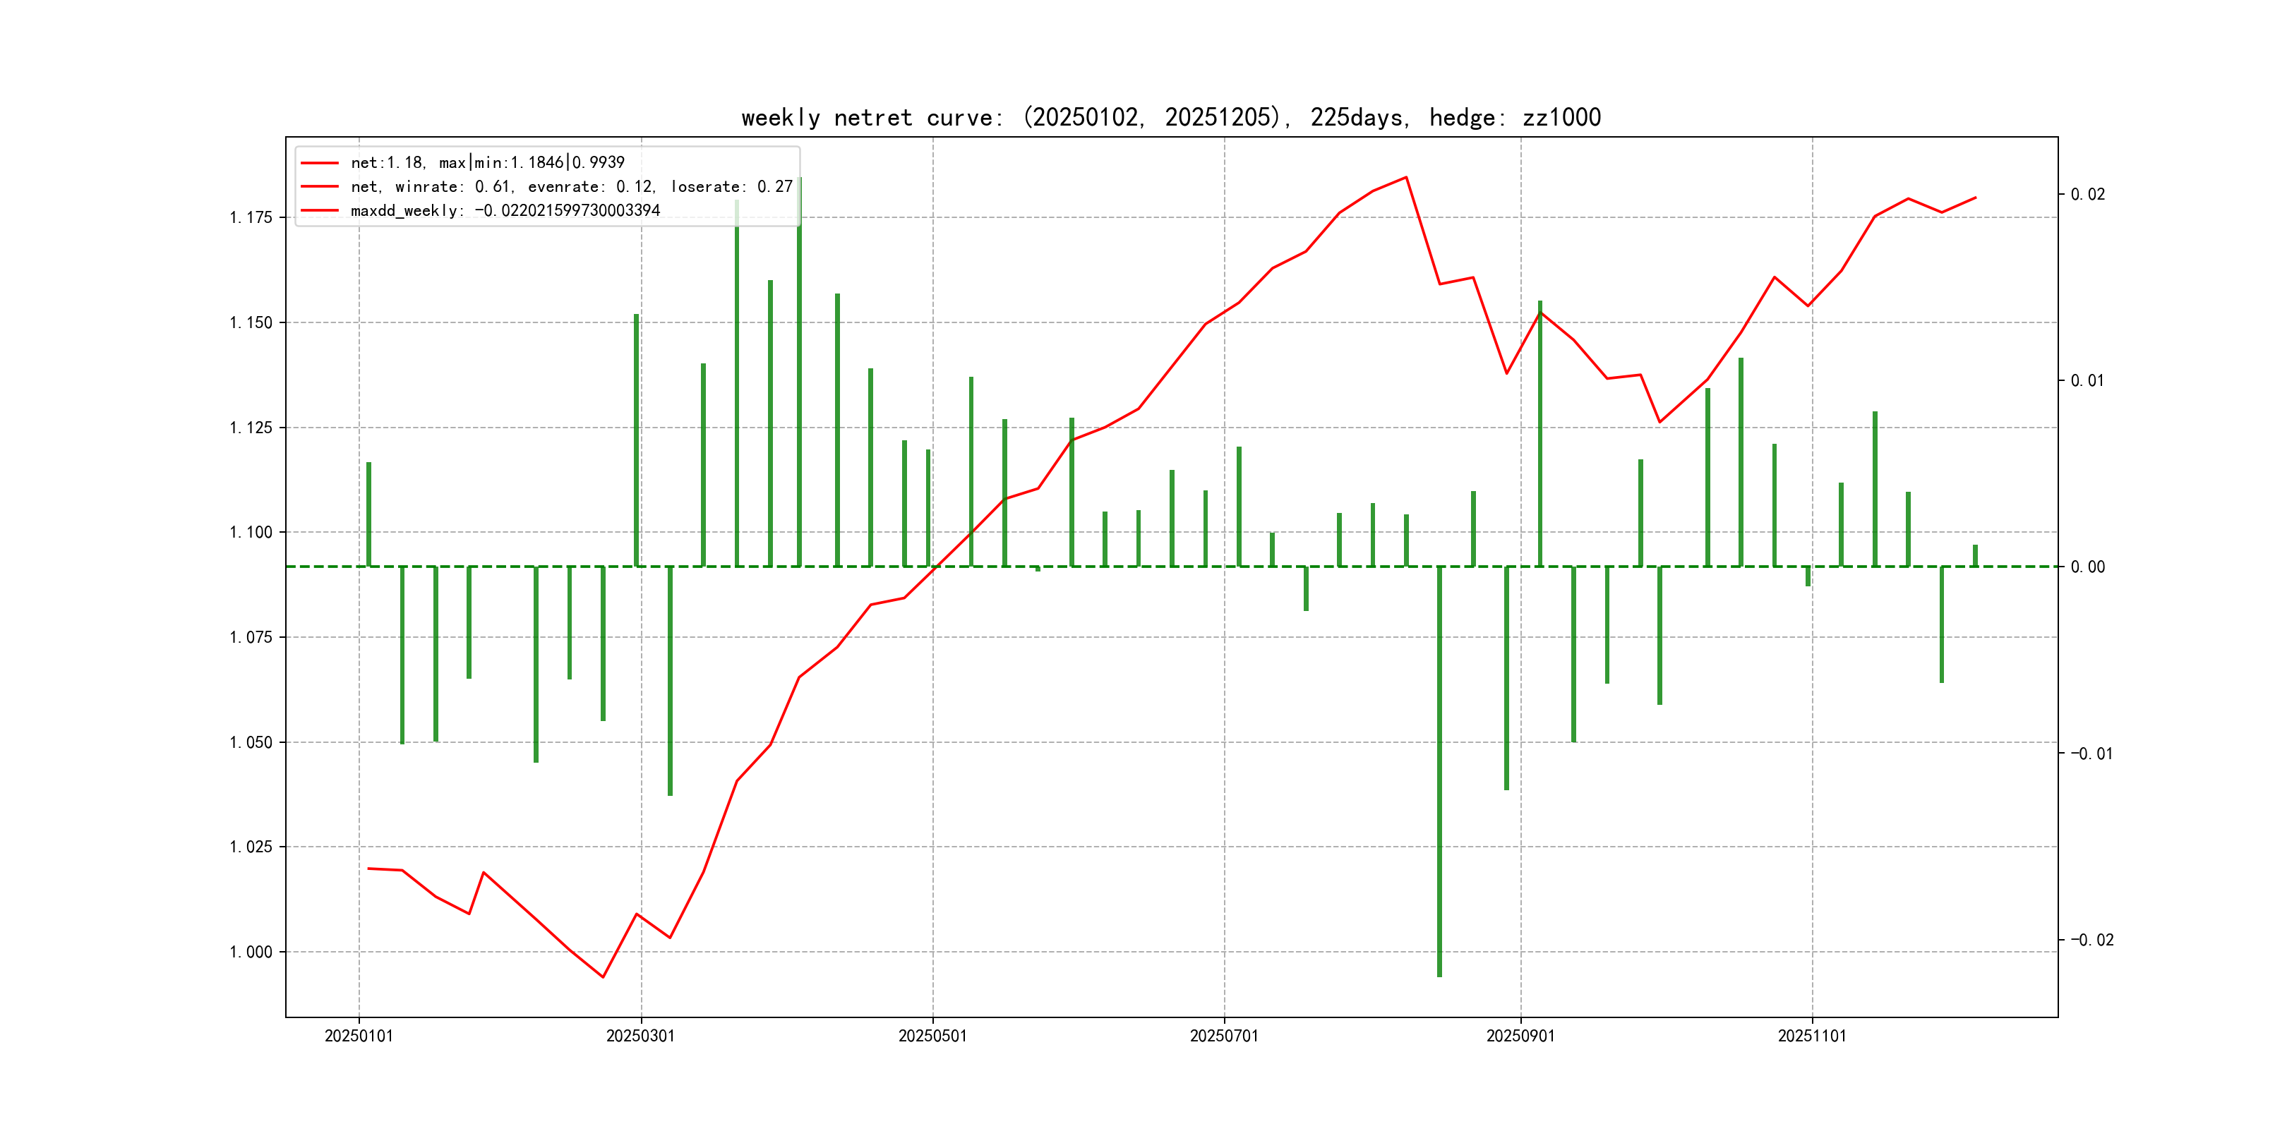Click the 1.175 left axis tick label
Screen dimensions: 2287x1143
coord(251,217)
